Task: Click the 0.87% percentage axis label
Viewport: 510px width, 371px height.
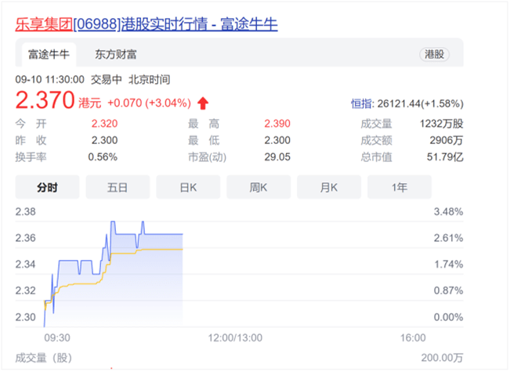Action: [x=449, y=290]
